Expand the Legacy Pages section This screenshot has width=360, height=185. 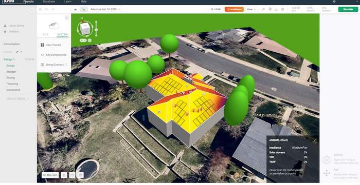17,99
